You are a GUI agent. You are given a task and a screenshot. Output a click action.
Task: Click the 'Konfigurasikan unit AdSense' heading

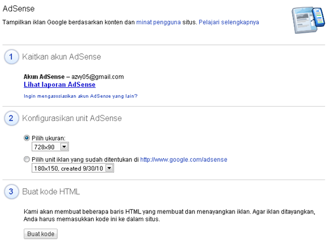[72, 118]
